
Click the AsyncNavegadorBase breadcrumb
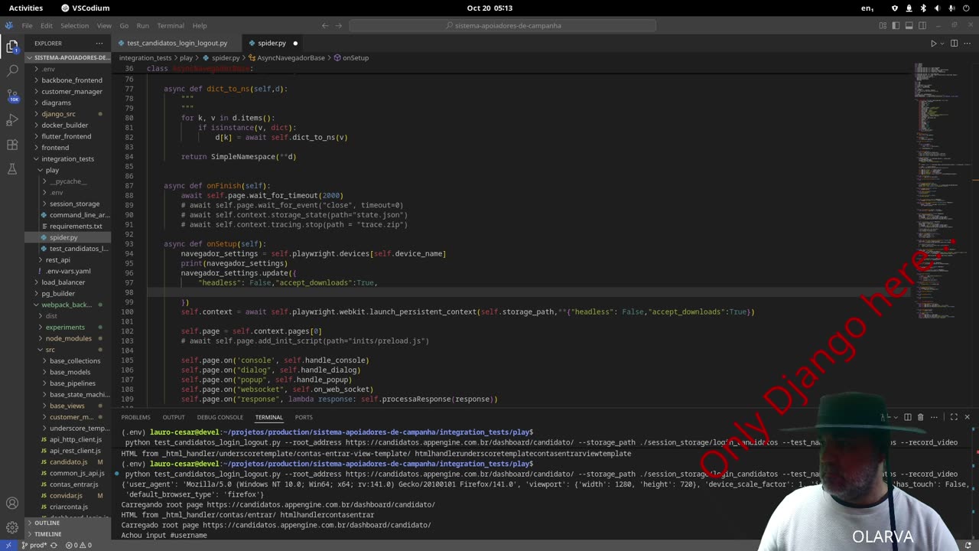point(291,57)
